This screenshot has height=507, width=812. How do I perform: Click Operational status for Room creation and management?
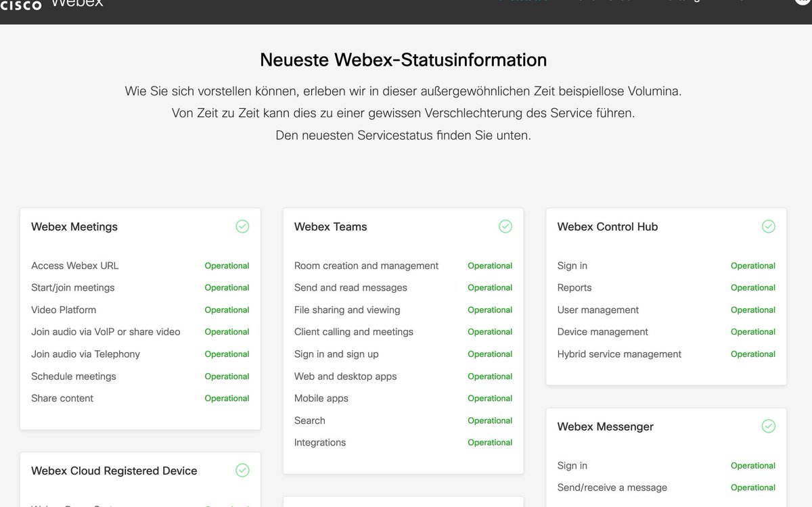click(490, 266)
